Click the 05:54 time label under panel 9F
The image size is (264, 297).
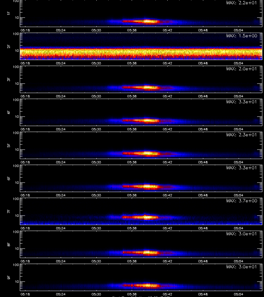[239, 294]
